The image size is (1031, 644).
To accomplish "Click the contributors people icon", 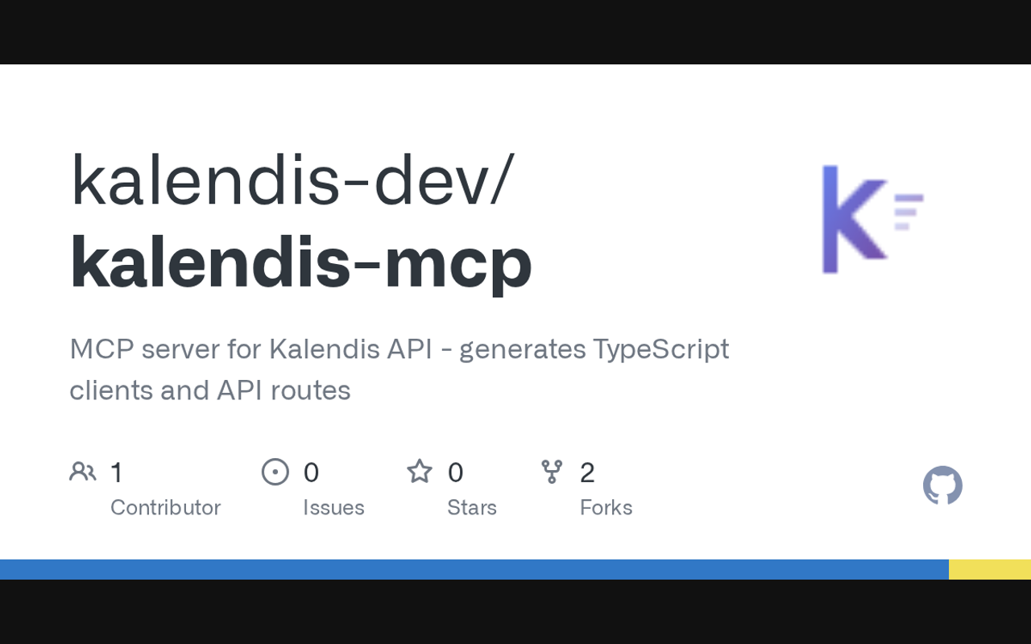I will pos(83,472).
